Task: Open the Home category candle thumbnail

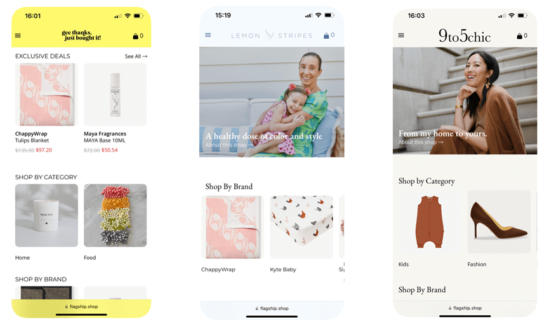Action: tap(46, 215)
